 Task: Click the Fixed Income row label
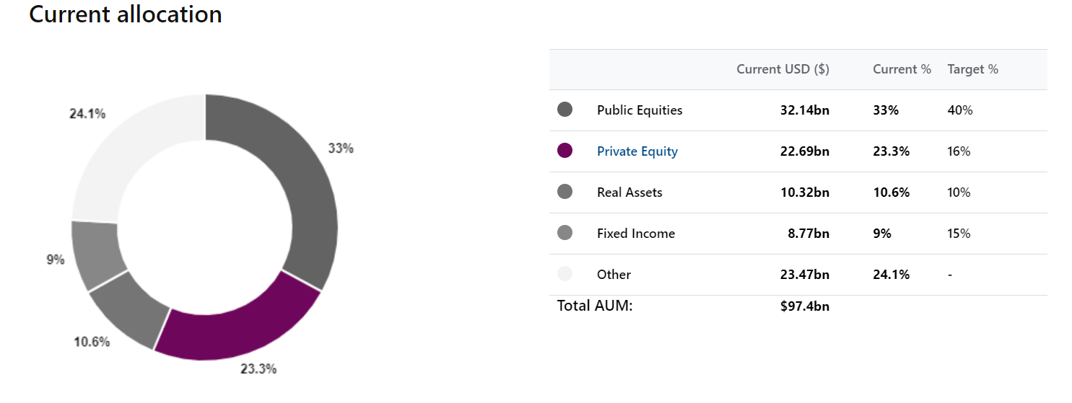click(635, 234)
